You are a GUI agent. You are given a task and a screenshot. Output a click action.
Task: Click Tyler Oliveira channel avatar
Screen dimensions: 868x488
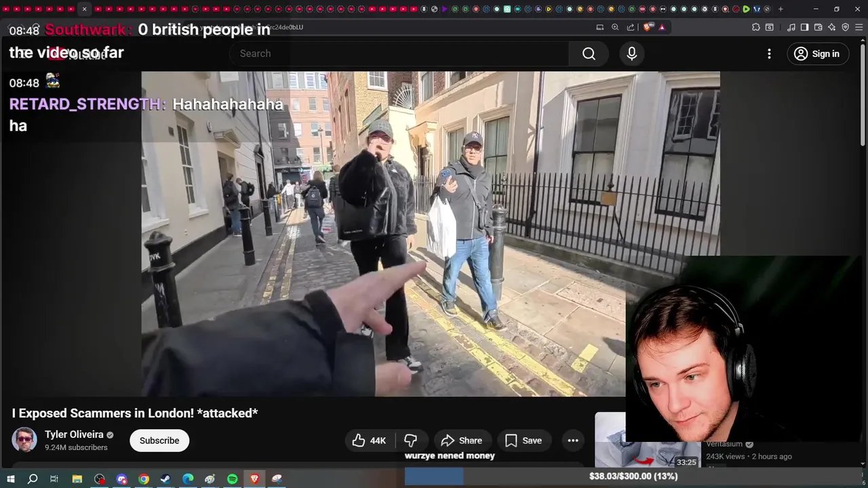[x=24, y=440]
